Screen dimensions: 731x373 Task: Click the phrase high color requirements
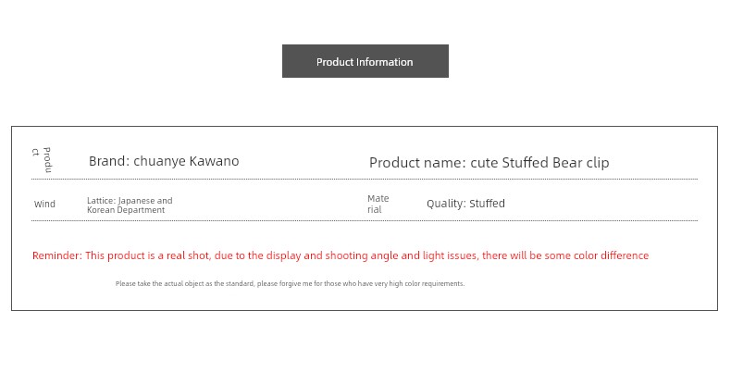point(426,283)
